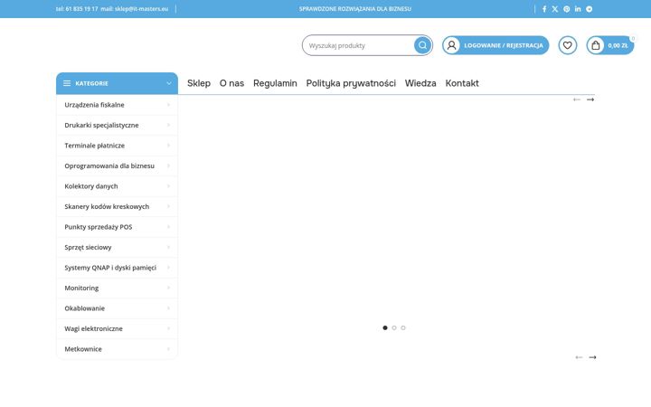This screenshot has height=407, width=651.
Task: Open the Wiedza menu item
Action: tap(420, 83)
